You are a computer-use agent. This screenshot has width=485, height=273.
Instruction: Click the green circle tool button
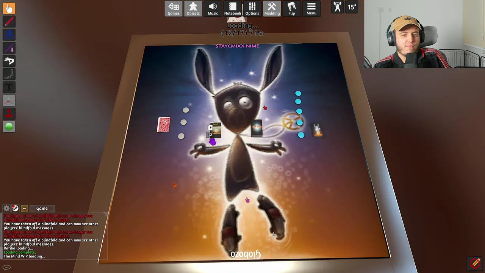click(9, 127)
